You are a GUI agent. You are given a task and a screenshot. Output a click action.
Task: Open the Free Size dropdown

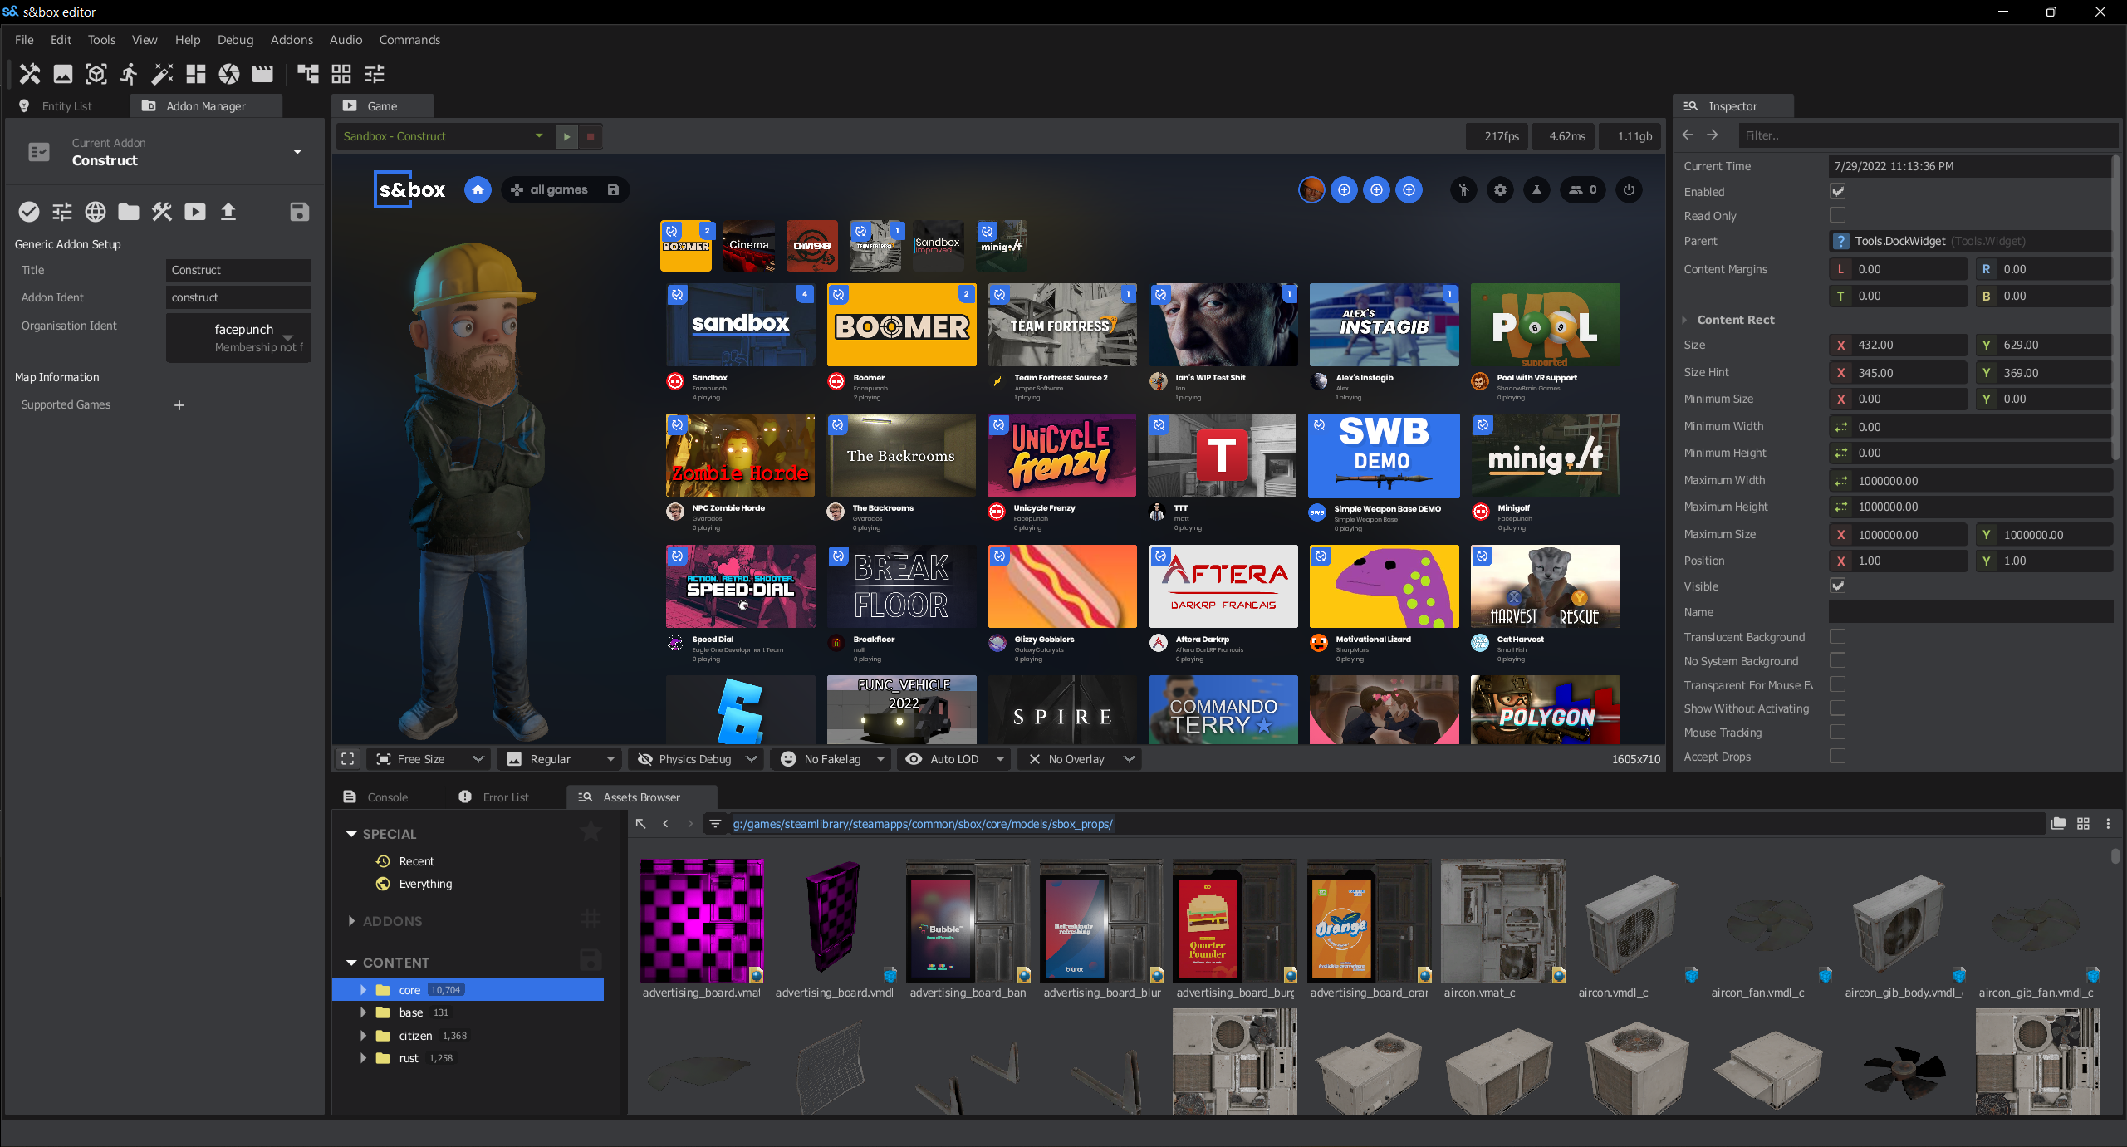click(x=427, y=759)
